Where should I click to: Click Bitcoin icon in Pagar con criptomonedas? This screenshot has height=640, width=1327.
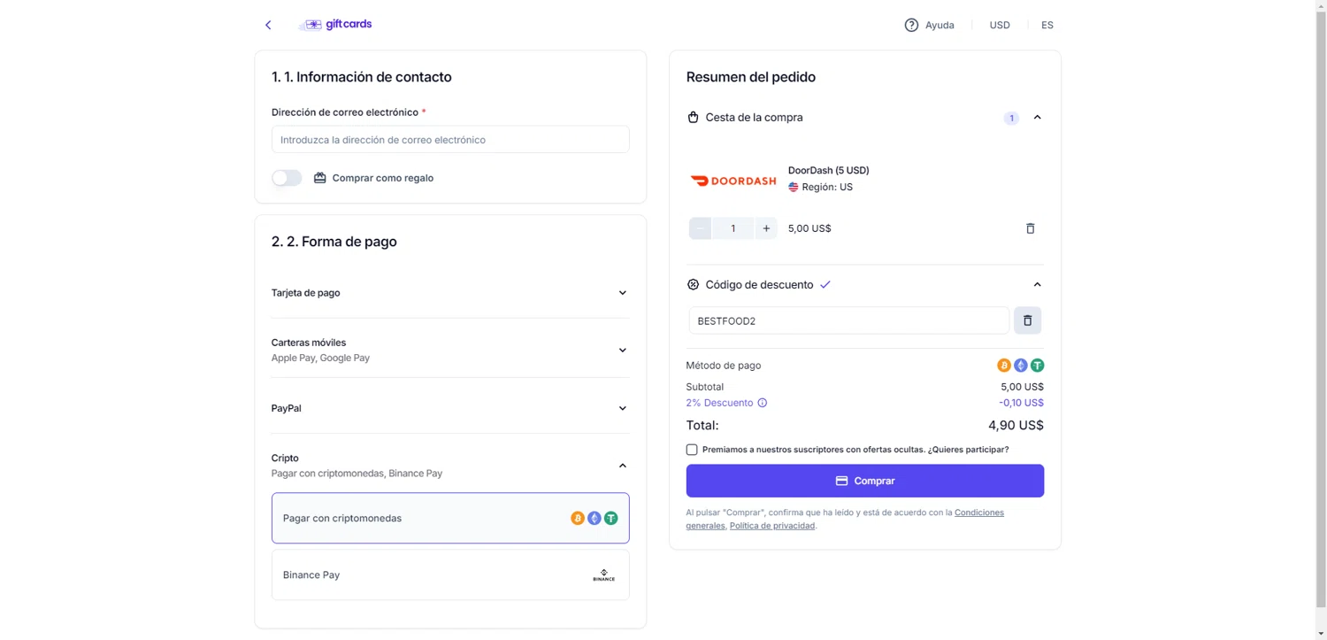click(578, 518)
